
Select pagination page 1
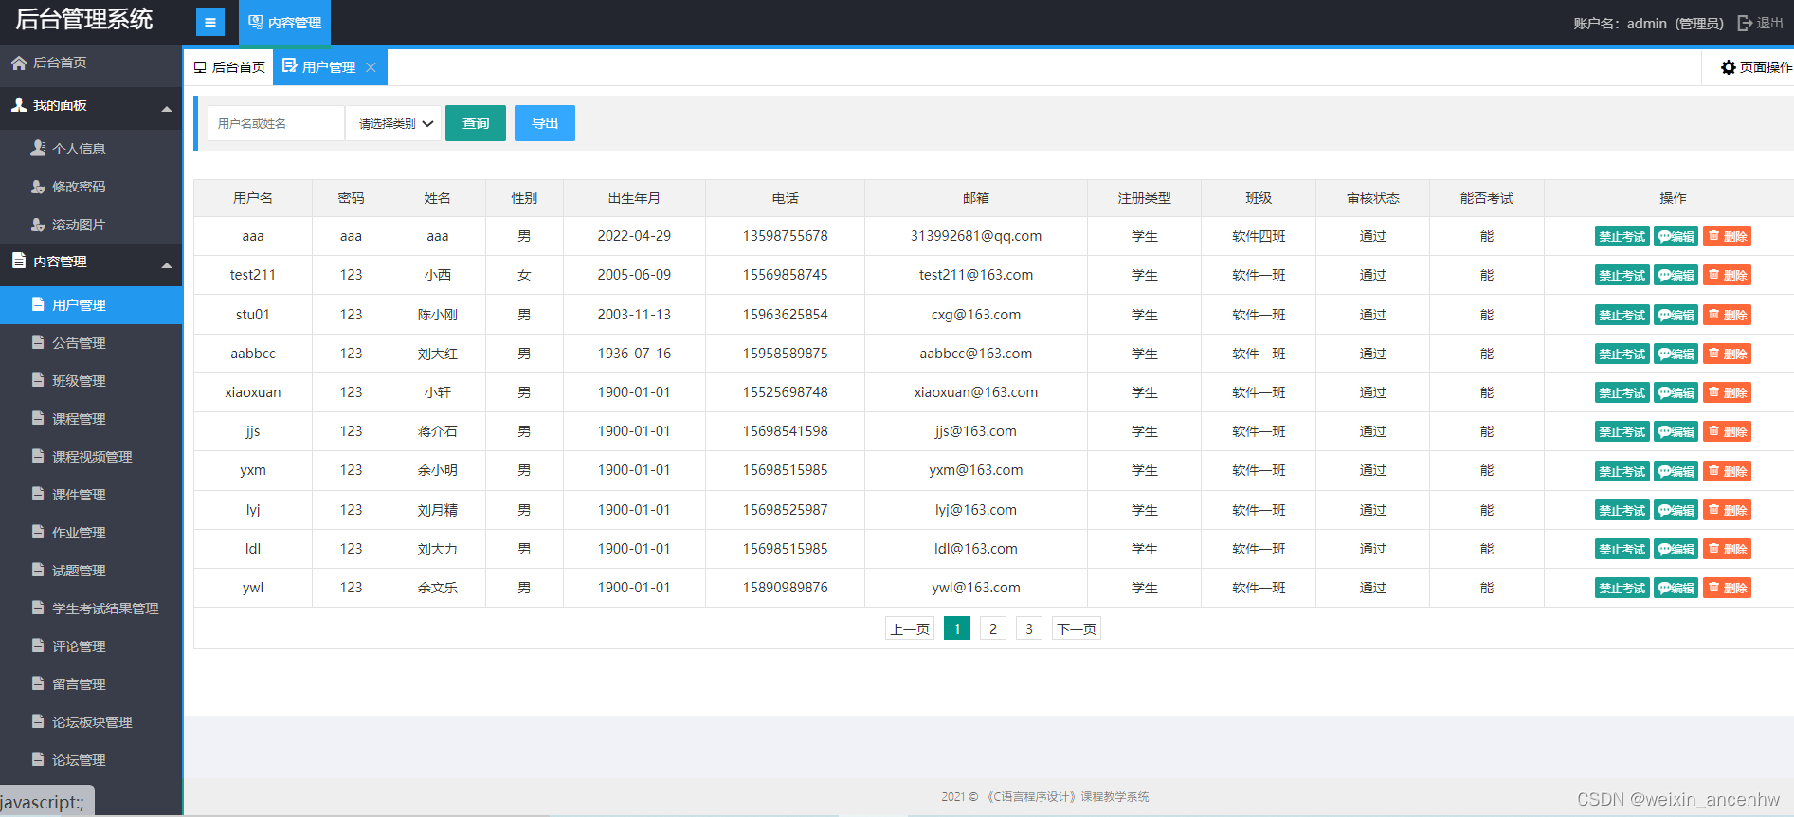(x=957, y=628)
